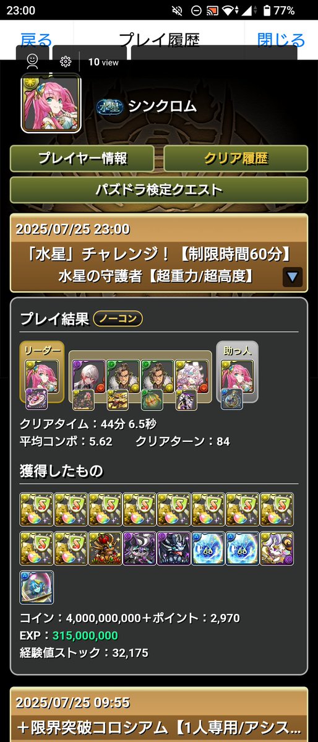
Task: Switch to プレイヤー情報 tab
Action: click(x=82, y=158)
